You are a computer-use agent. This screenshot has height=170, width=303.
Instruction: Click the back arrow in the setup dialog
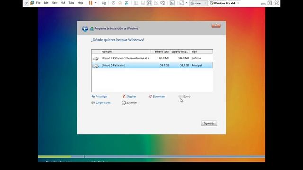coord(85,29)
